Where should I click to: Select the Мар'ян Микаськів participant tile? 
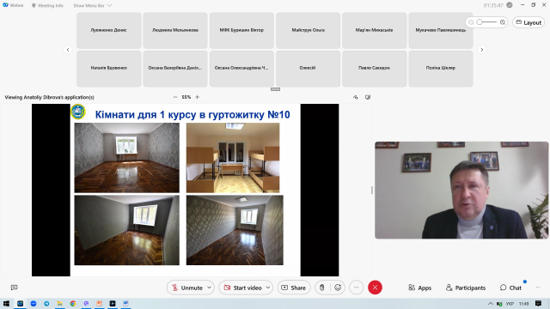click(x=375, y=31)
